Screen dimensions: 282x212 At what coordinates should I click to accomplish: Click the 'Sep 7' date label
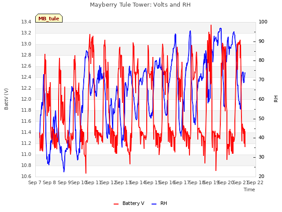[x=35, y=183]
